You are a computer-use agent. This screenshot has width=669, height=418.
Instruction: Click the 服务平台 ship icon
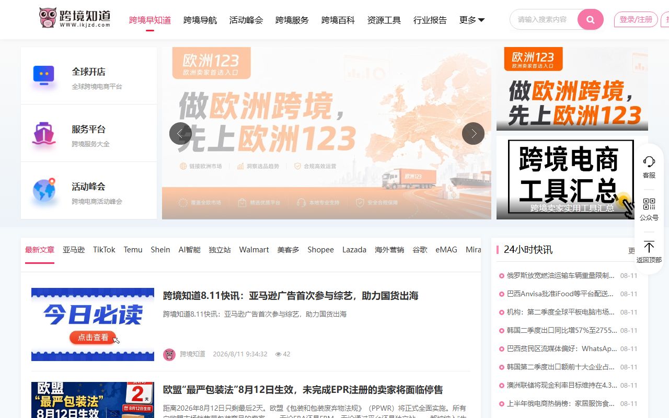click(x=44, y=133)
